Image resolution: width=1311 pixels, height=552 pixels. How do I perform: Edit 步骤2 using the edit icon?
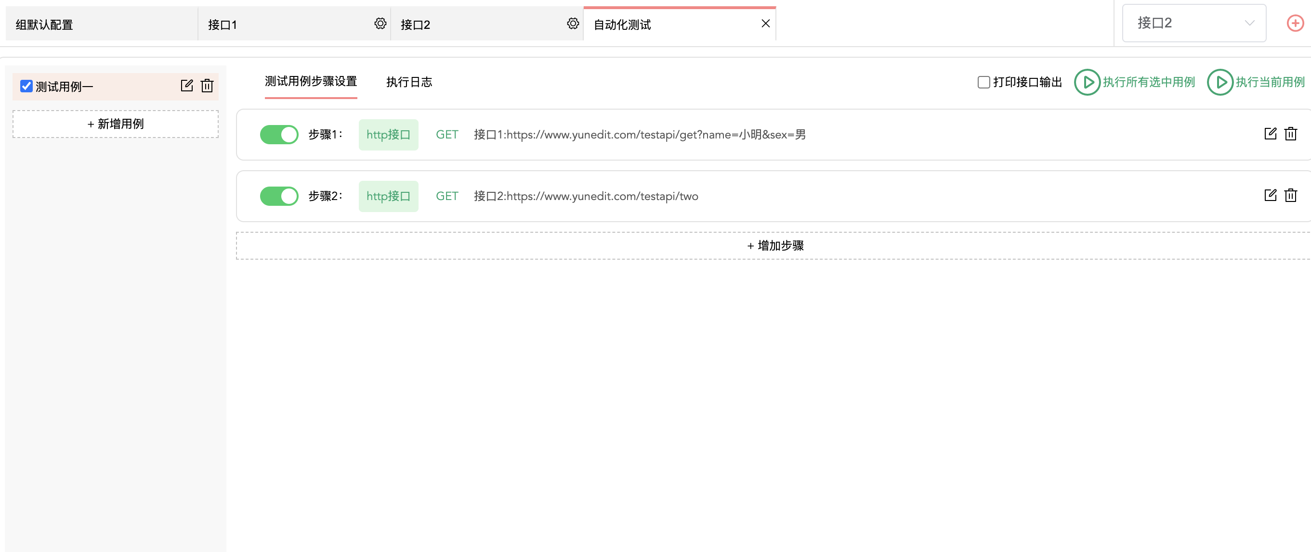click(x=1270, y=195)
